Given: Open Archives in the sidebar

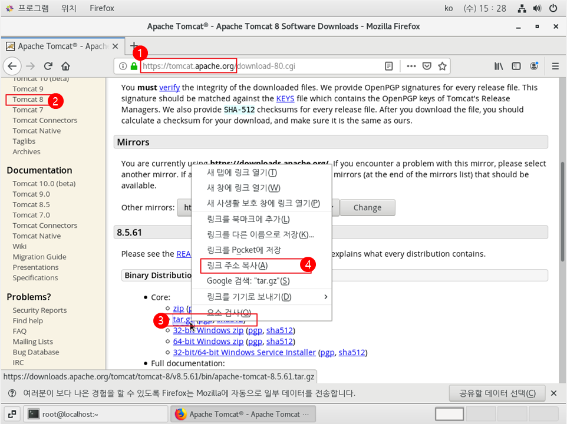Looking at the screenshot, I should click(x=27, y=152).
